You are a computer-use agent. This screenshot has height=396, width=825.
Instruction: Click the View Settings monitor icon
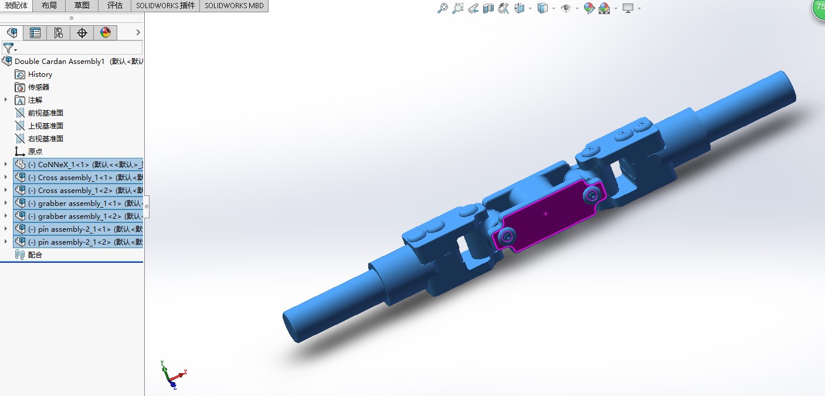pos(628,8)
